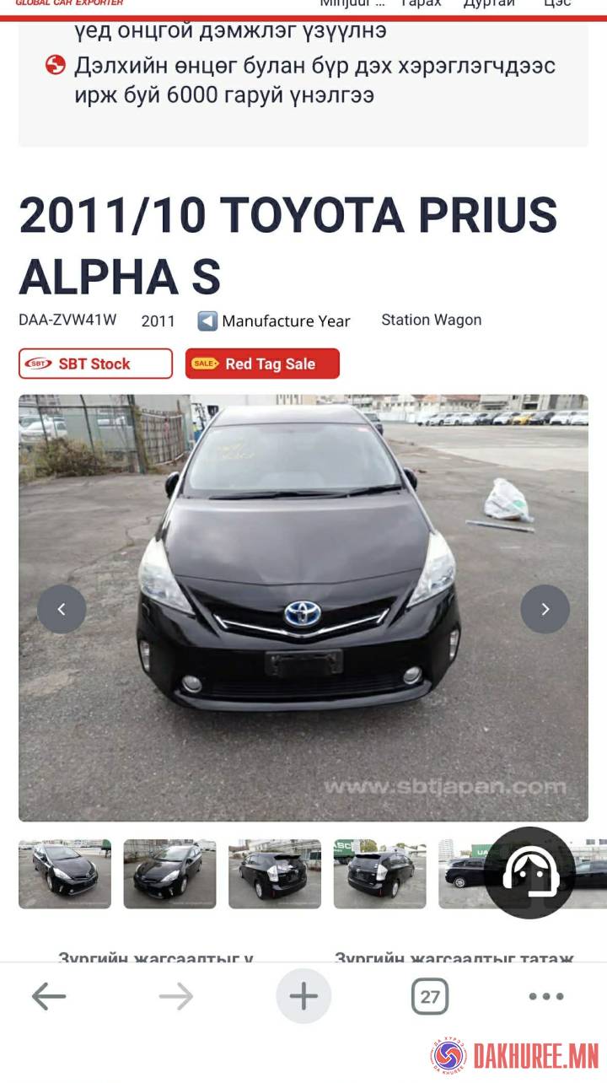Open the first front-left car thumbnail
The width and height of the screenshot is (607, 1083).
pyautogui.click(x=65, y=874)
